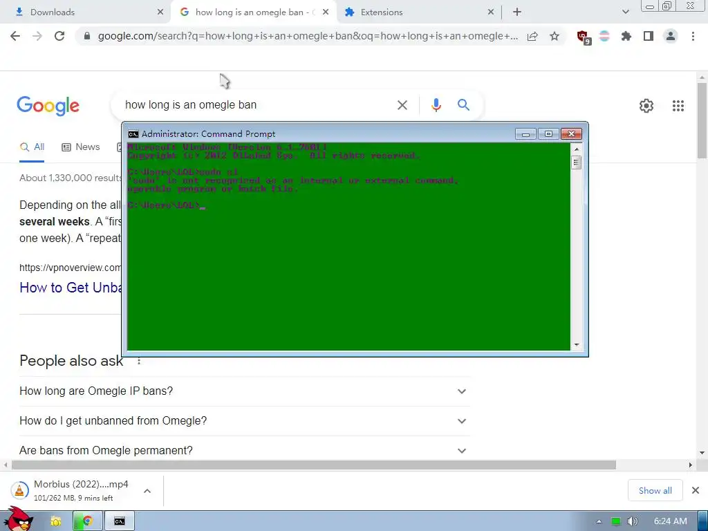Viewport: 708px width, 531px height.
Task: Bookmark this page with the star icon
Action: click(x=555, y=36)
